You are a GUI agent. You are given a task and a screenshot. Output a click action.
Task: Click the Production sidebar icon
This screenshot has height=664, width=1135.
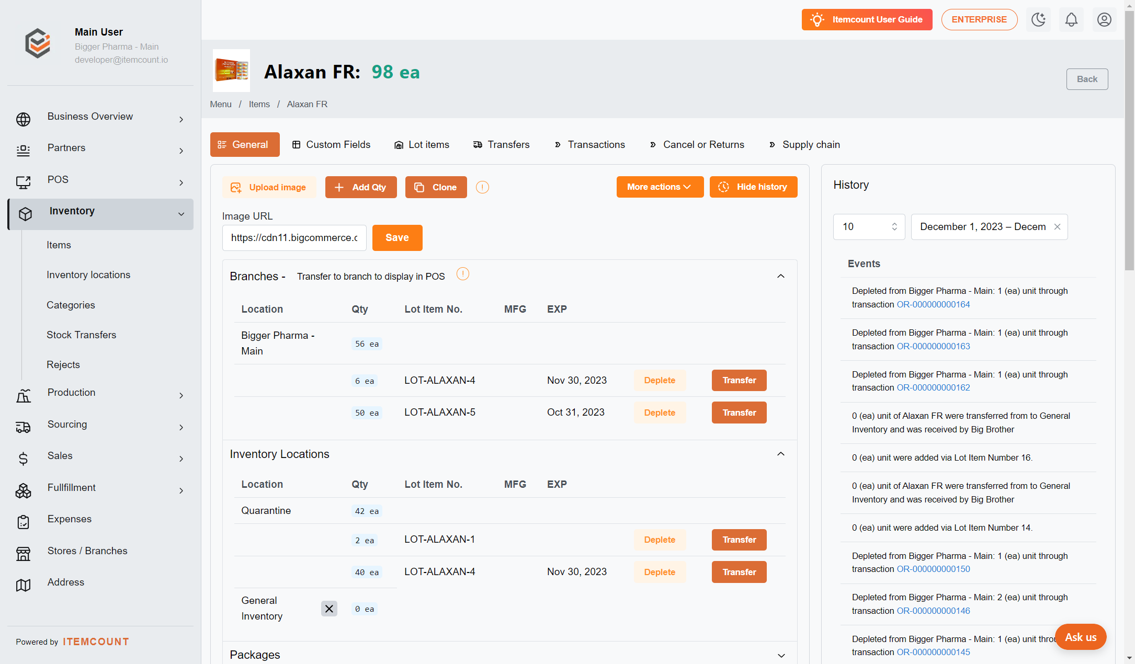(x=23, y=395)
